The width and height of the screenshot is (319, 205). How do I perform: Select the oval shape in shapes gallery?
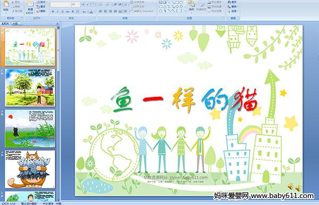tap(181, 3)
